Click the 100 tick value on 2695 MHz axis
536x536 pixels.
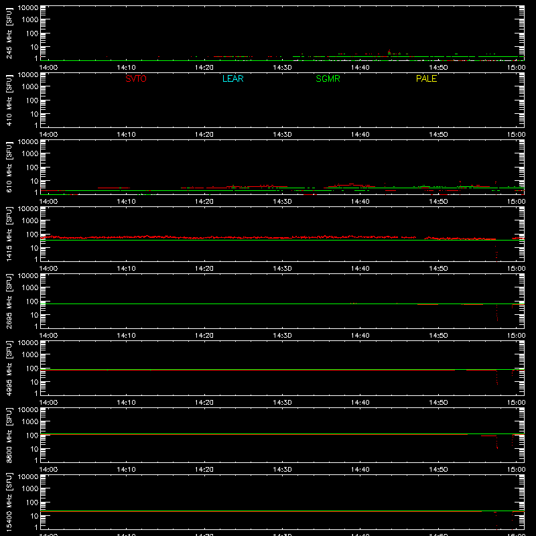point(32,301)
